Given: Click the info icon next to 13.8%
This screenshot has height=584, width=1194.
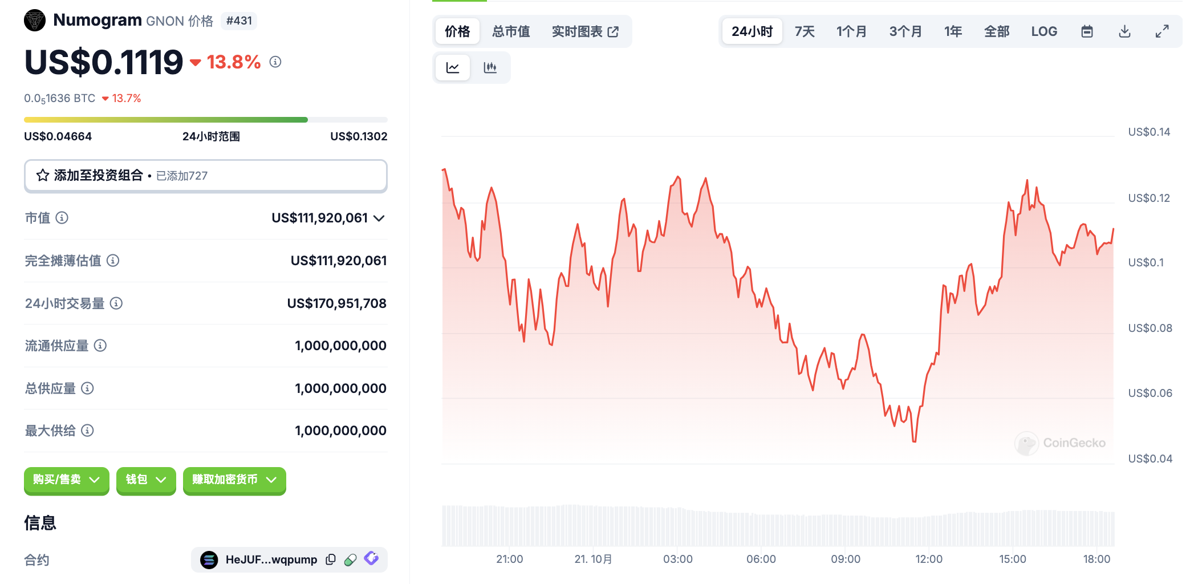Looking at the screenshot, I should click(275, 62).
